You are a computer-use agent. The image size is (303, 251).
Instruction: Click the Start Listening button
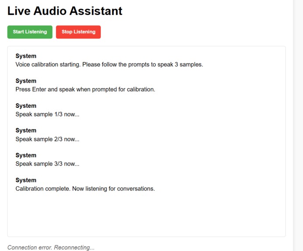coord(30,32)
